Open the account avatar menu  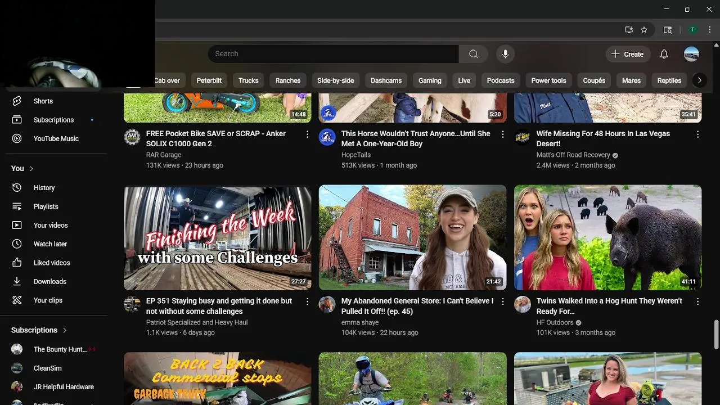coord(691,54)
